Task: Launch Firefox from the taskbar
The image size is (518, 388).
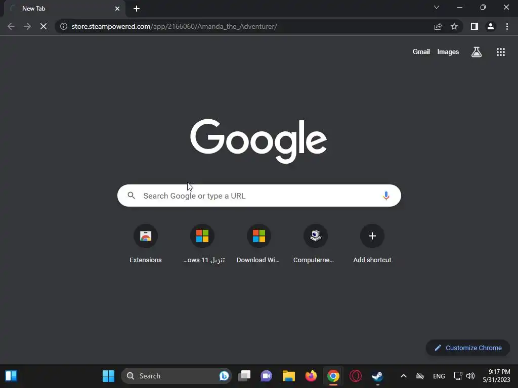Action: coord(311,376)
